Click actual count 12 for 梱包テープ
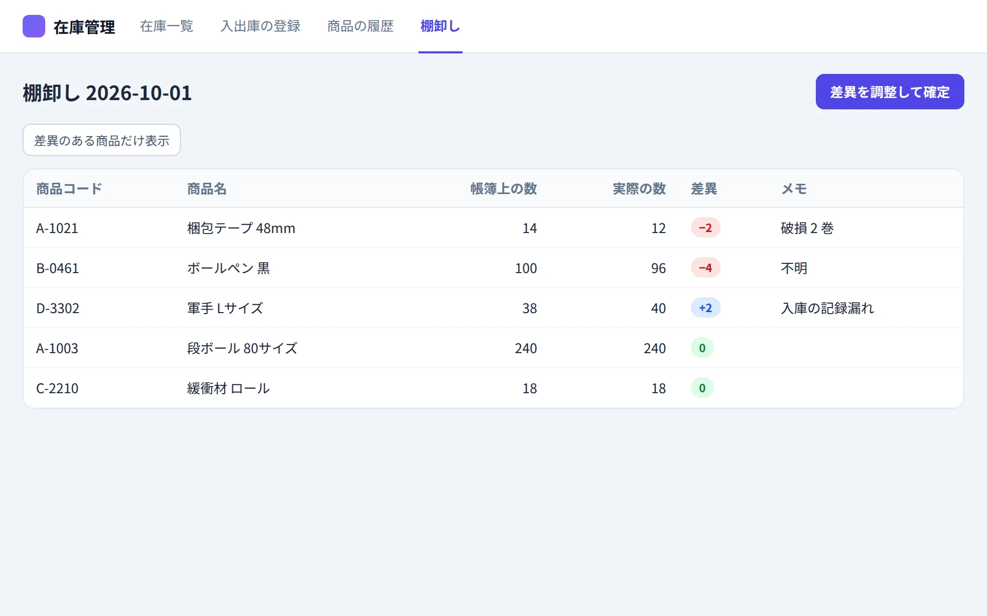The width and height of the screenshot is (987, 616). click(x=659, y=228)
